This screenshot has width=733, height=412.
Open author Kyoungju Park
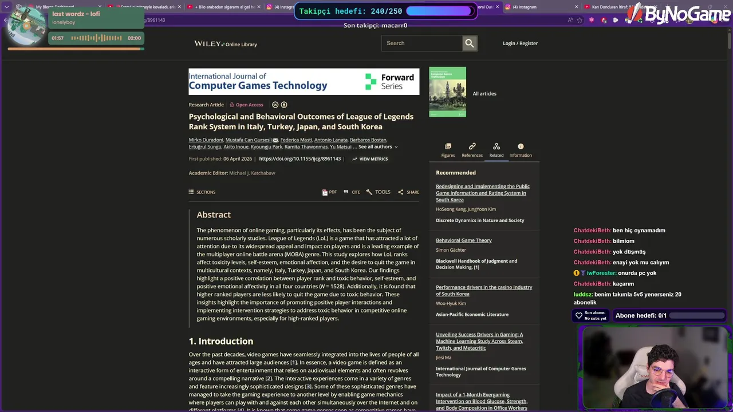point(266,147)
